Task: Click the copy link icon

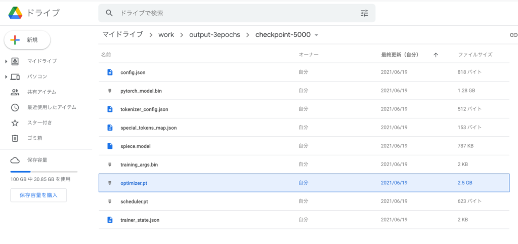Action: pyautogui.click(x=513, y=35)
